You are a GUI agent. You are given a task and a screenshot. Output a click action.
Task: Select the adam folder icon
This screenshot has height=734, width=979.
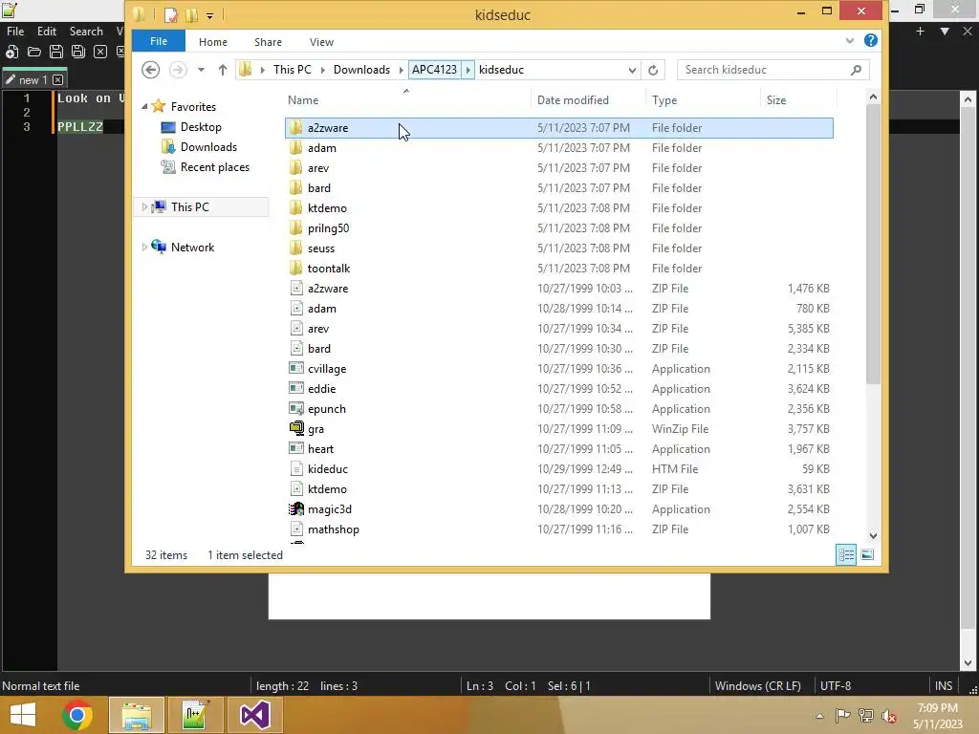coord(296,148)
